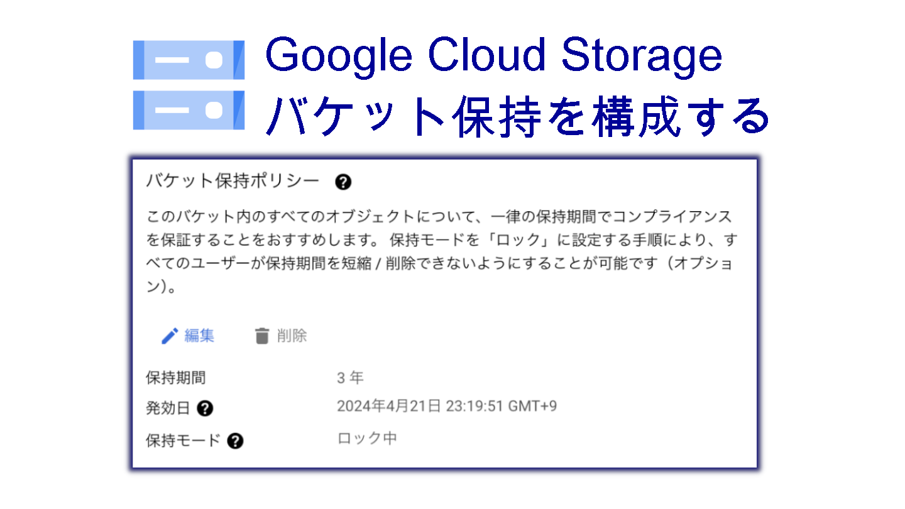The width and height of the screenshot is (905, 509).
Task: Open the help tooltip next to 発効日
Action: pyautogui.click(x=205, y=408)
